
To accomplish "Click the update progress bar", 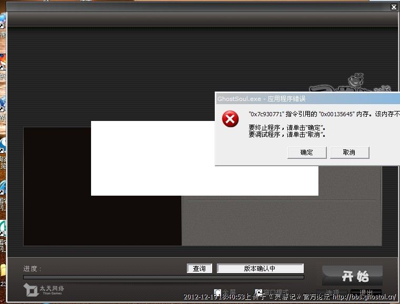I will click(163, 277).
